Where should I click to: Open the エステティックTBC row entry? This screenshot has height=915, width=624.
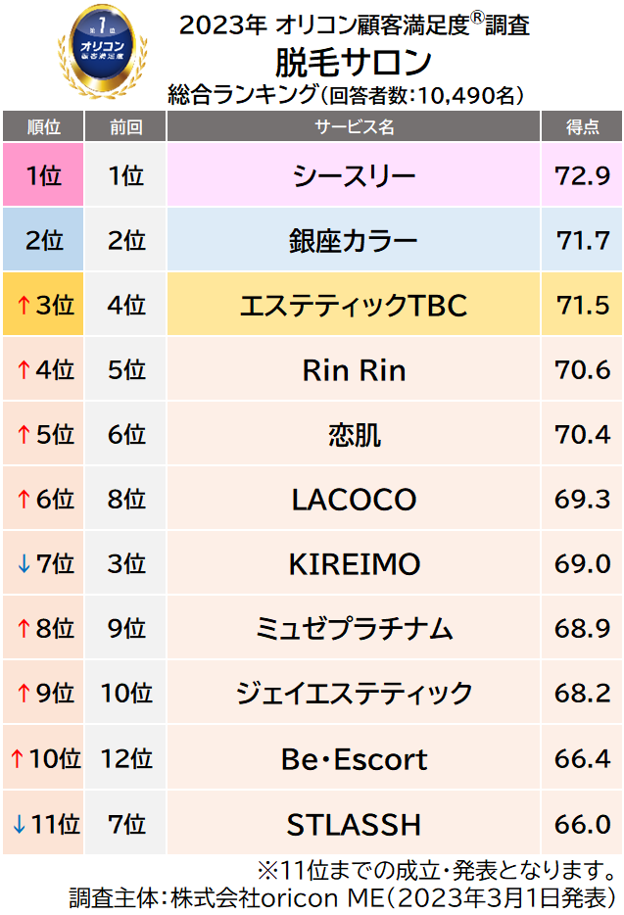(354, 306)
